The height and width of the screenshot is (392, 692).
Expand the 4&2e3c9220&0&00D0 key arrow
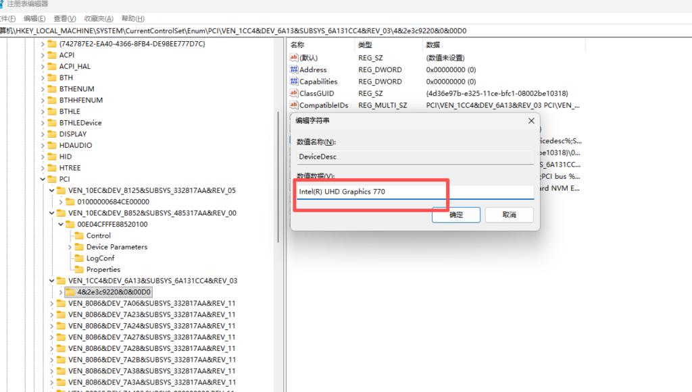(61, 292)
